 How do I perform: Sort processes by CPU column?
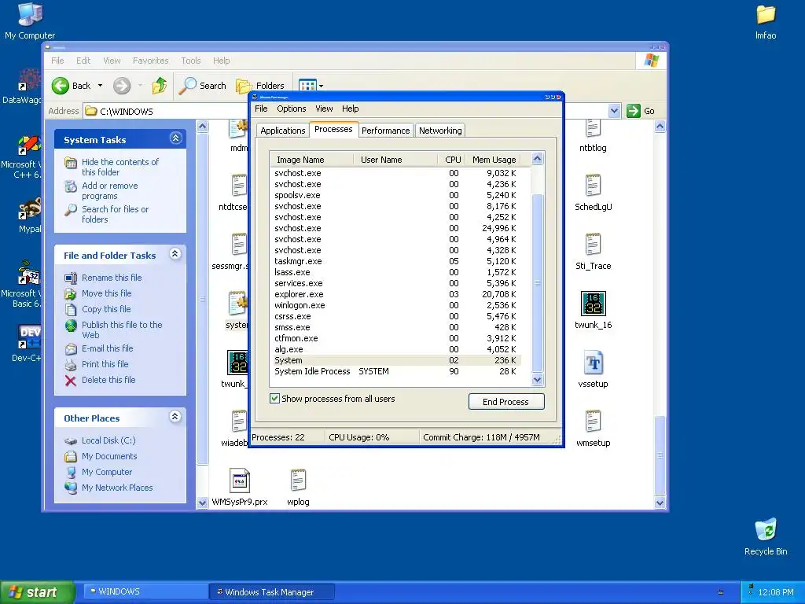tap(452, 160)
